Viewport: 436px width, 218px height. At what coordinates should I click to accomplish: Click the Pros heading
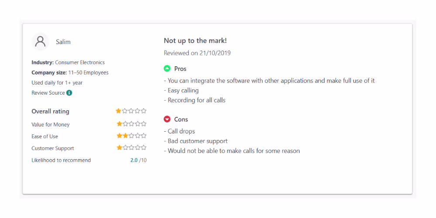(x=180, y=68)
